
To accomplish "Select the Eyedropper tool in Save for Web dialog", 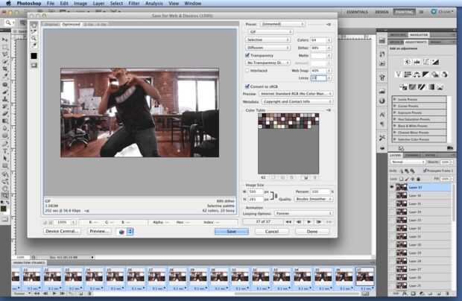I will (34, 45).
